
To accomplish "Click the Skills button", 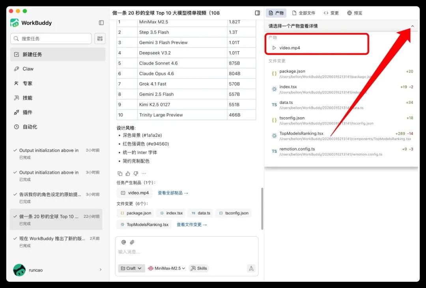I will 199,268.
